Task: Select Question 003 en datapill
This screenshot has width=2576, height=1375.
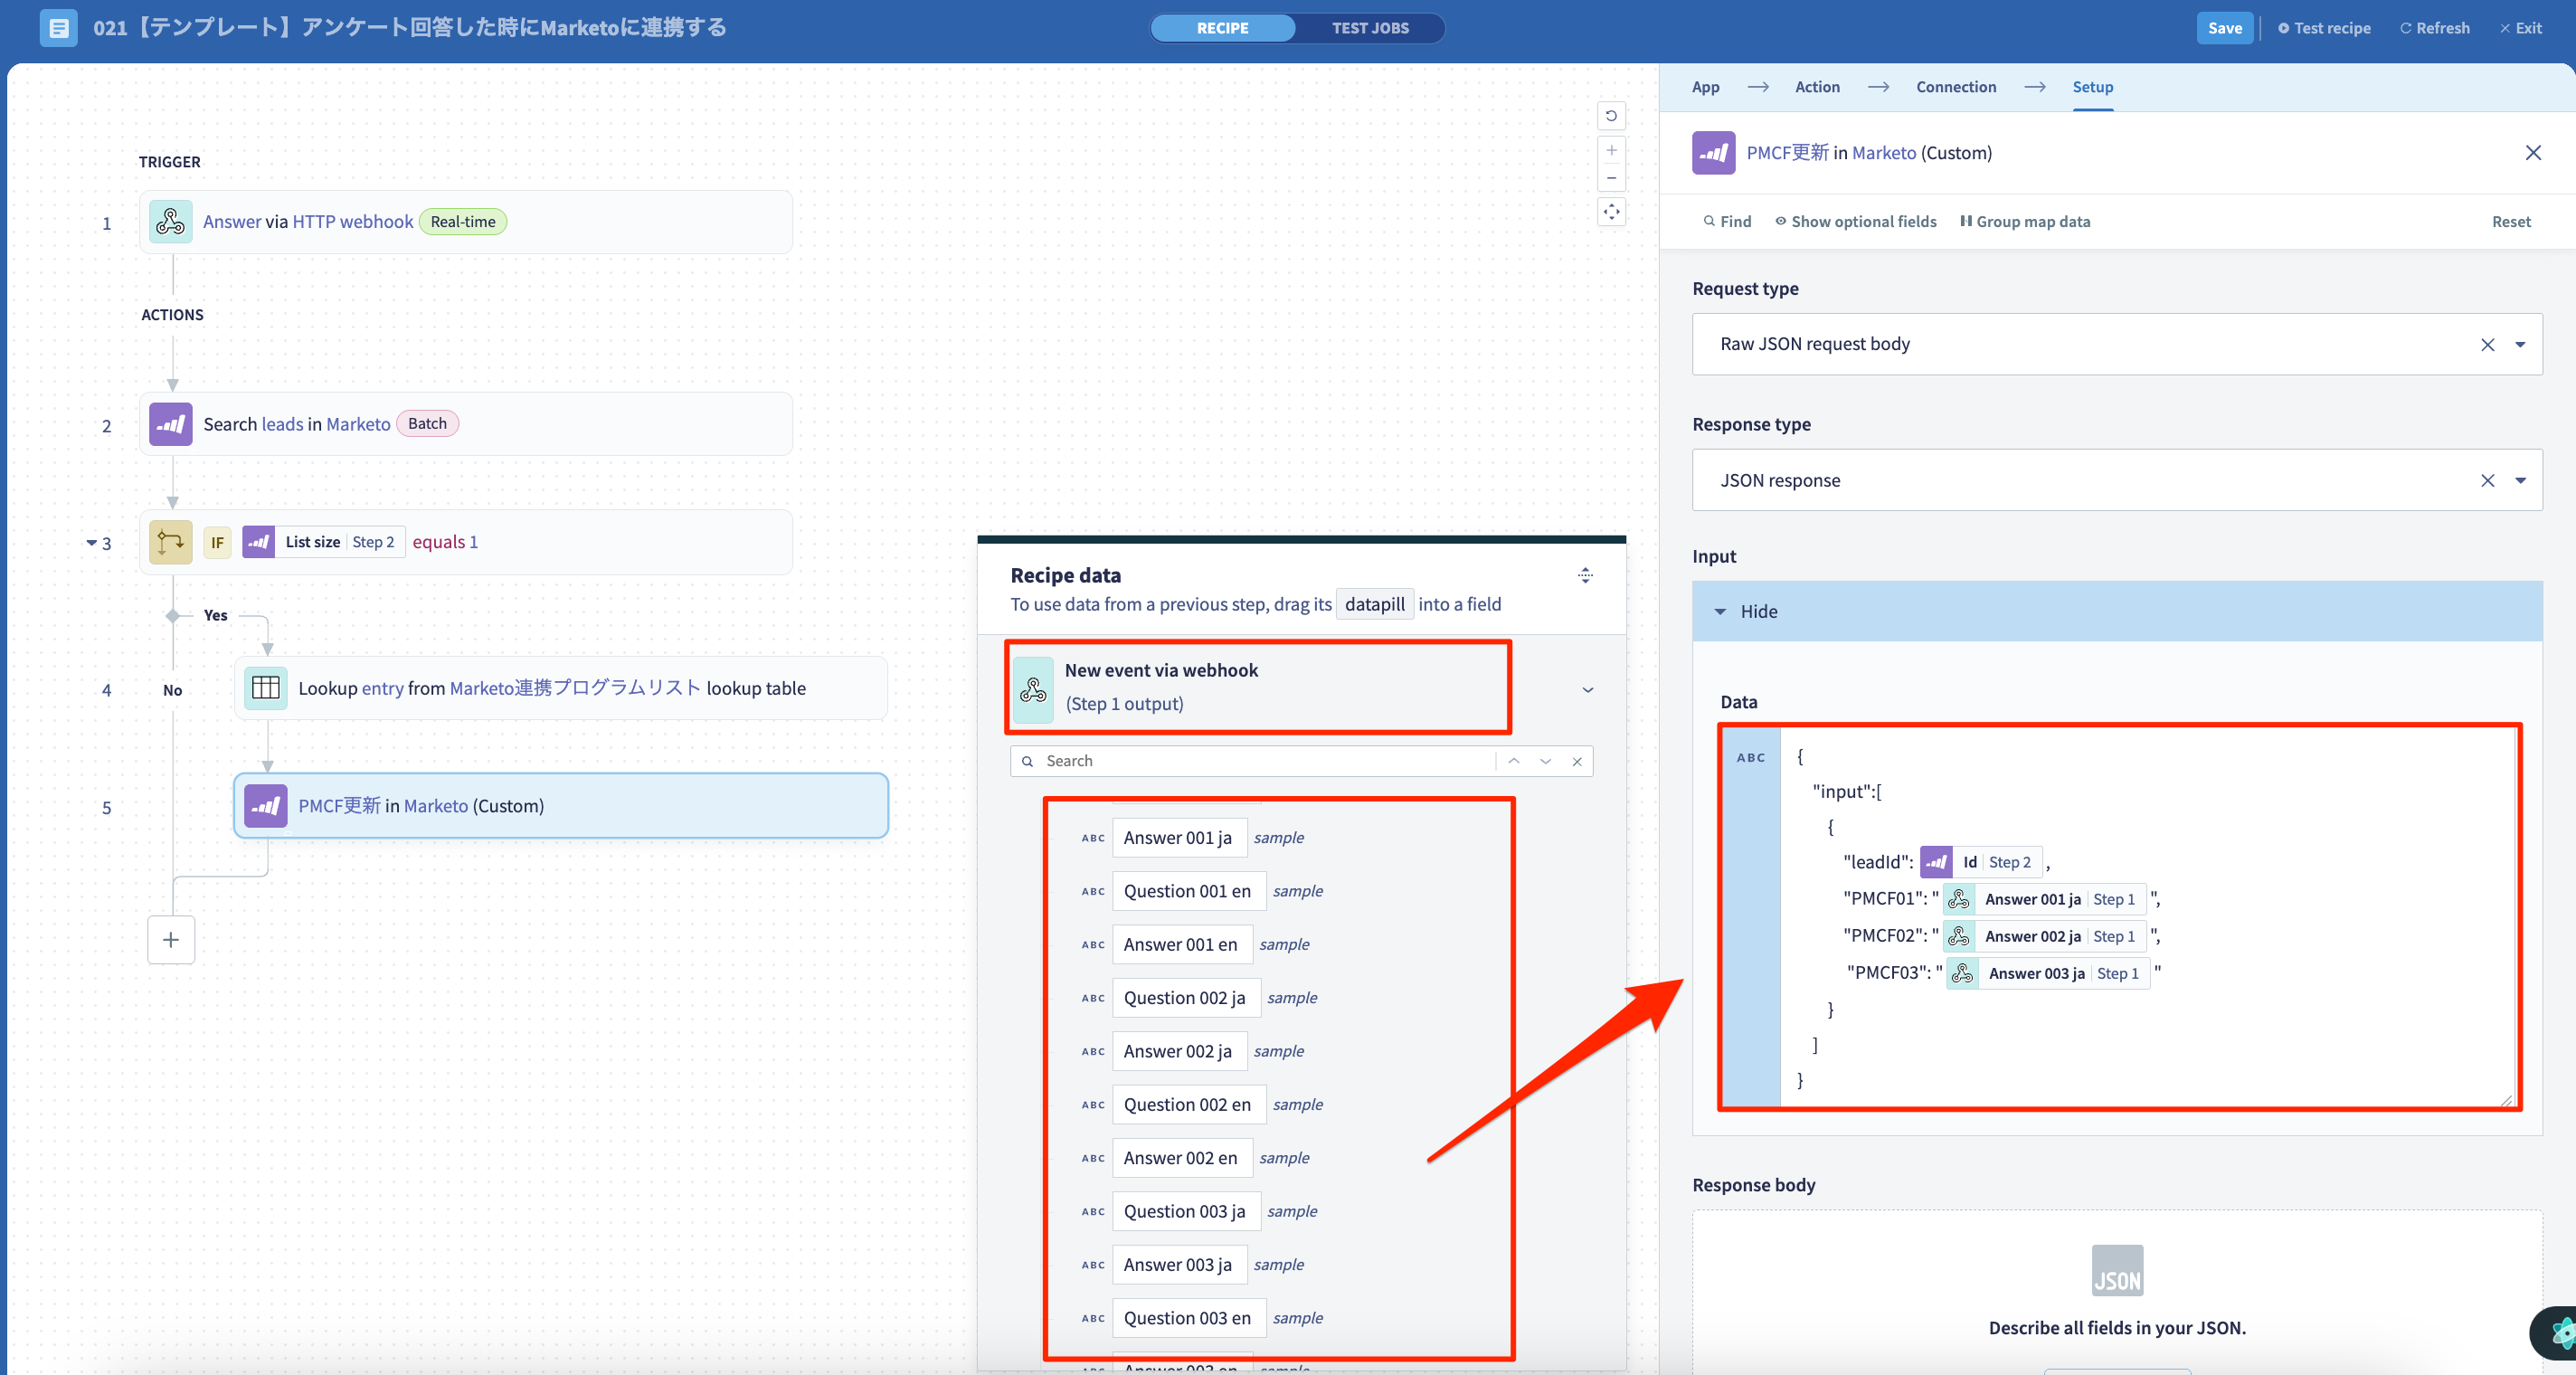Action: pos(1188,1318)
